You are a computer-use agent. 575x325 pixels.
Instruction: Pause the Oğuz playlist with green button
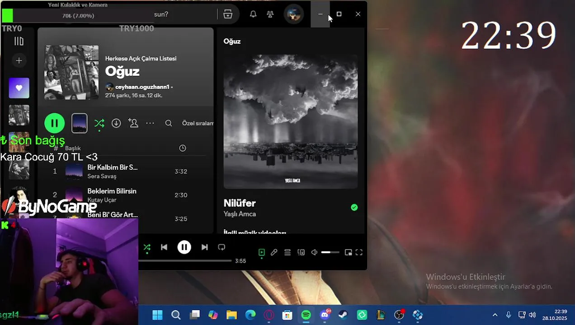(x=54, y=123)
